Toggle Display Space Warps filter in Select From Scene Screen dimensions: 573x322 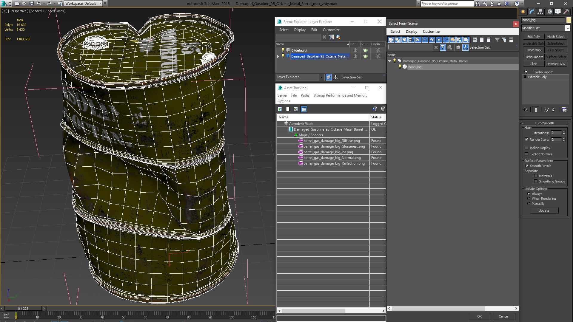[x=425, y=40]
